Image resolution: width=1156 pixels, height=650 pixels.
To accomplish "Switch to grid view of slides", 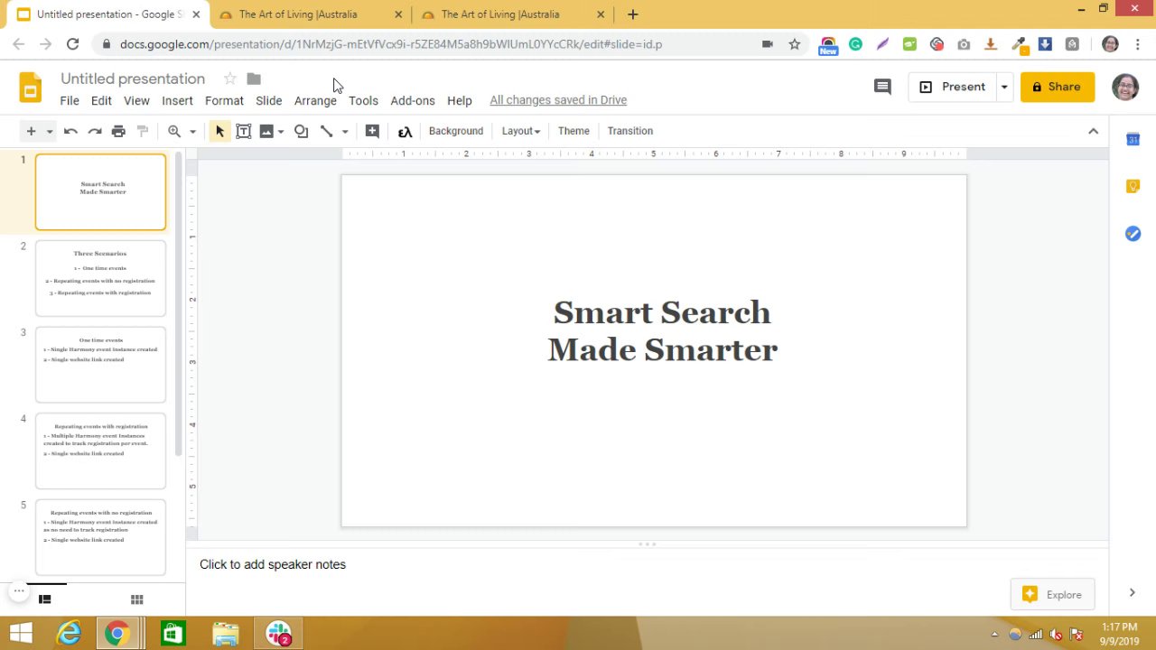I will (136, 599).
